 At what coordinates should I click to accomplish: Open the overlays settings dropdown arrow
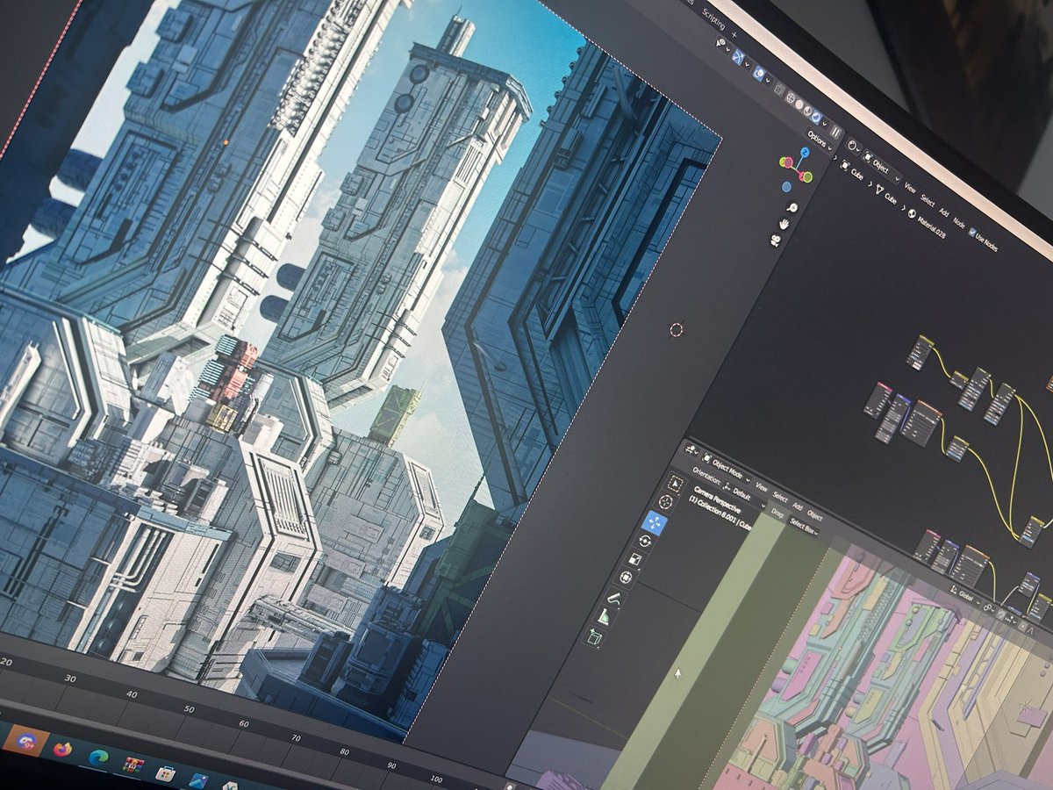[768, 81]
